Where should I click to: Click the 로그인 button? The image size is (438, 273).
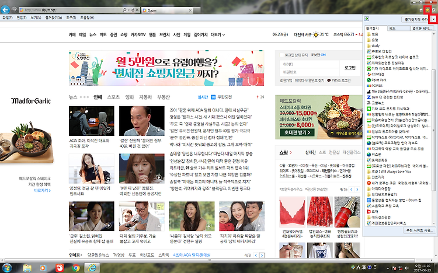[x=350, y=68]
